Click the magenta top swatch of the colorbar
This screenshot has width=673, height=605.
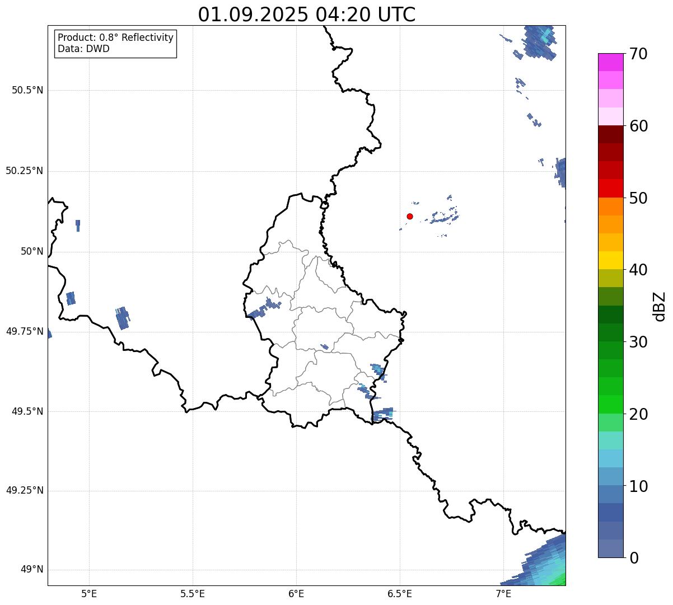pos(610,62)
